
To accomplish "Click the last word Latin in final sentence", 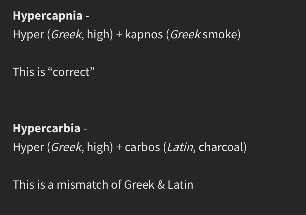I will tap(180, 185).
